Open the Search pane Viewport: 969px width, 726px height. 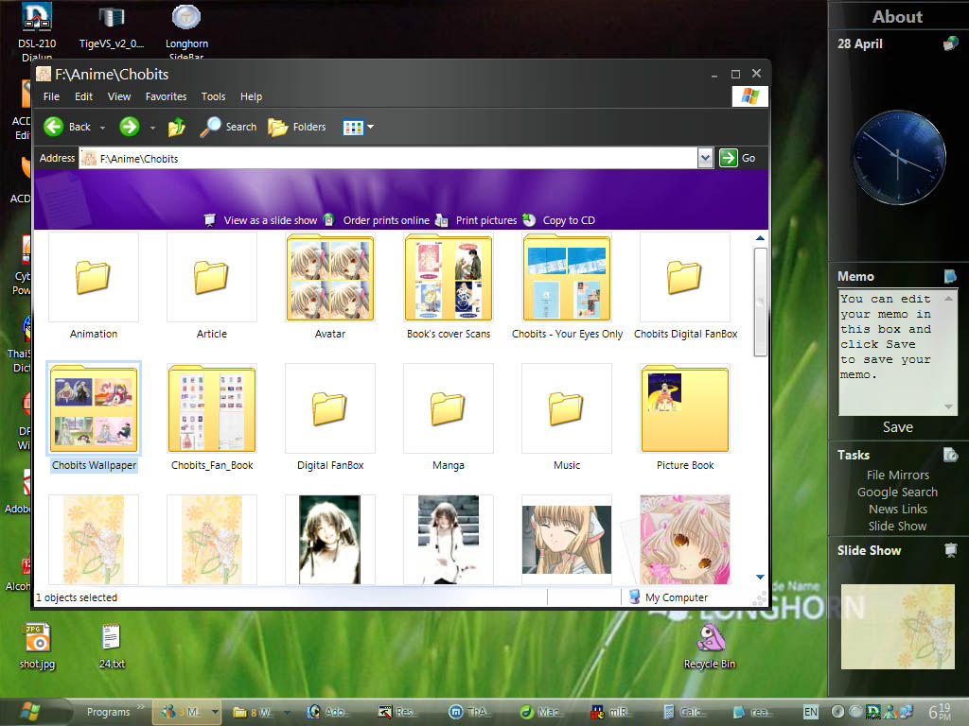(228, 127)
